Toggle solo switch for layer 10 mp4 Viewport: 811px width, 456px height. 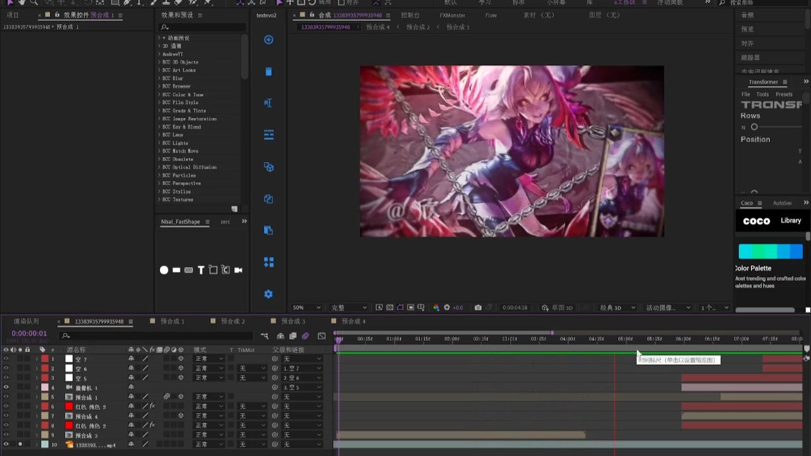pos(20,445)
